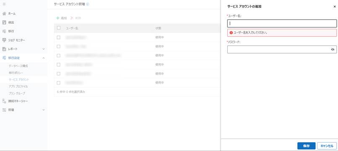Click the ホーム house icon
The width and height of the screenshot is (338, 151).
click(x=4, y=13)
